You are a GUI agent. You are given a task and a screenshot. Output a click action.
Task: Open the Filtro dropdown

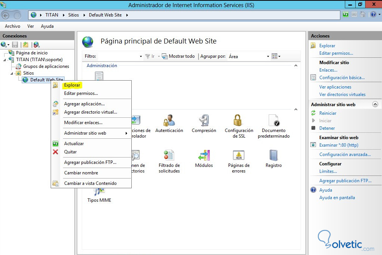[141, 56]
